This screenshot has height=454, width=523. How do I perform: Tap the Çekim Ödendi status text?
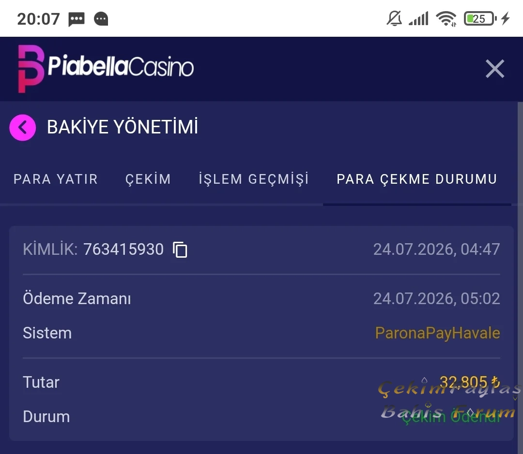pos(451,417)
